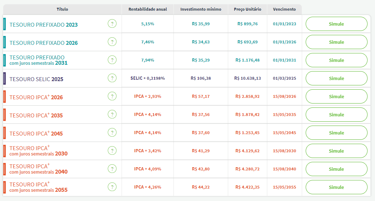Open help icon next to Tesouro Prefixado 2026
375x201 pixels.
click(112, 42)
